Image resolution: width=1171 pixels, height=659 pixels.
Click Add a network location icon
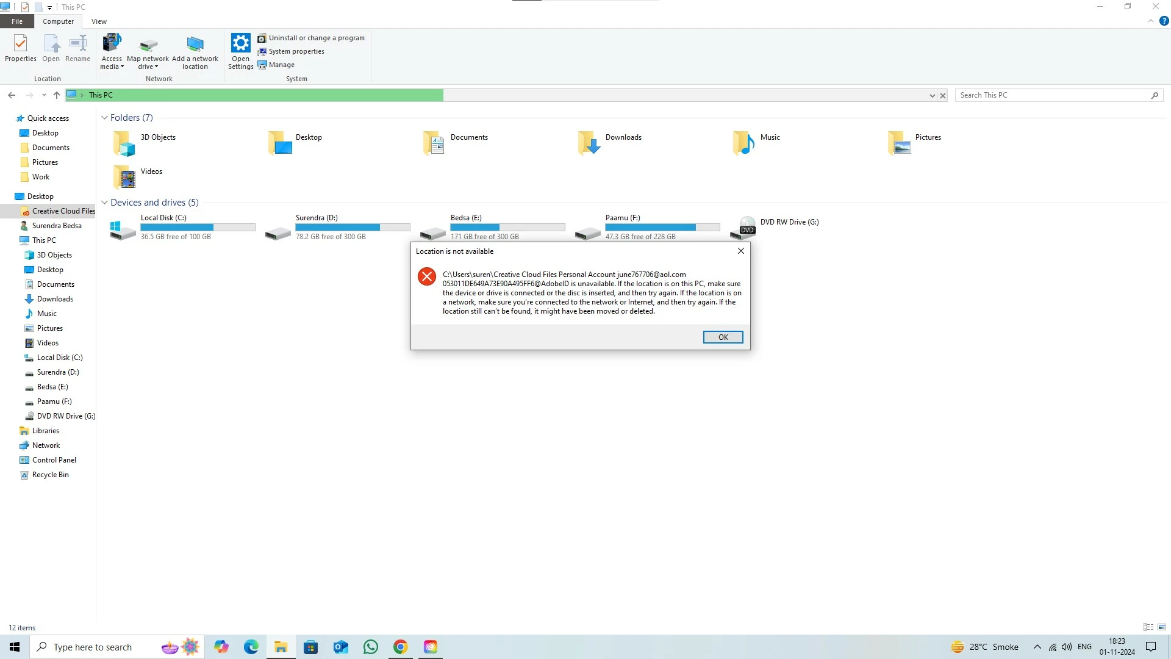click(x=195, y=45)
